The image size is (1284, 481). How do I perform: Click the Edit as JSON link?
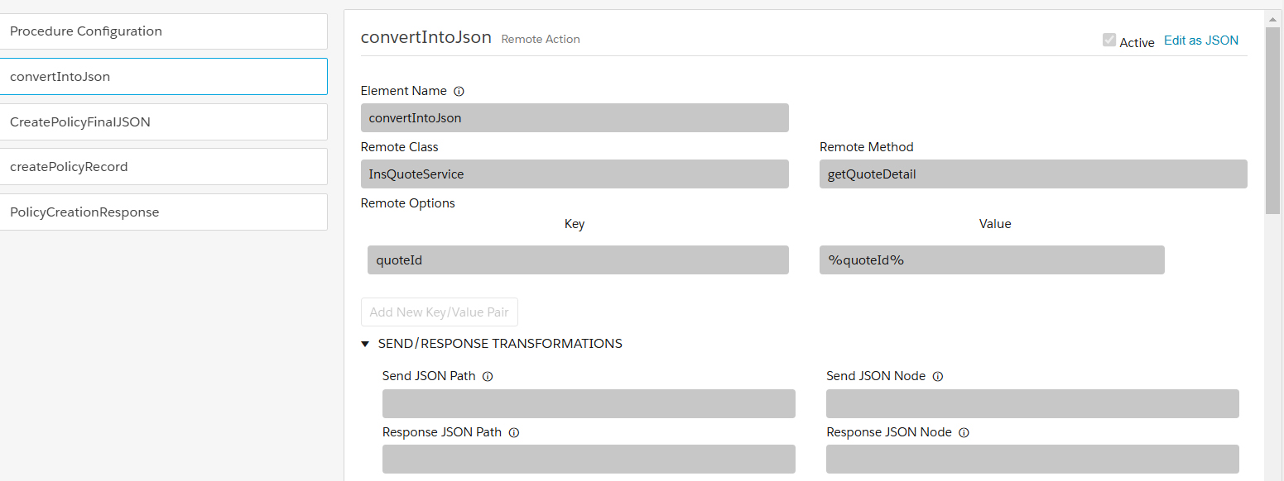1201,40
